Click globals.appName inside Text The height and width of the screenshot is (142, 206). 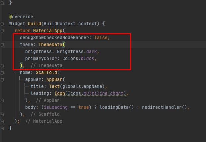[x=82, y=87]
